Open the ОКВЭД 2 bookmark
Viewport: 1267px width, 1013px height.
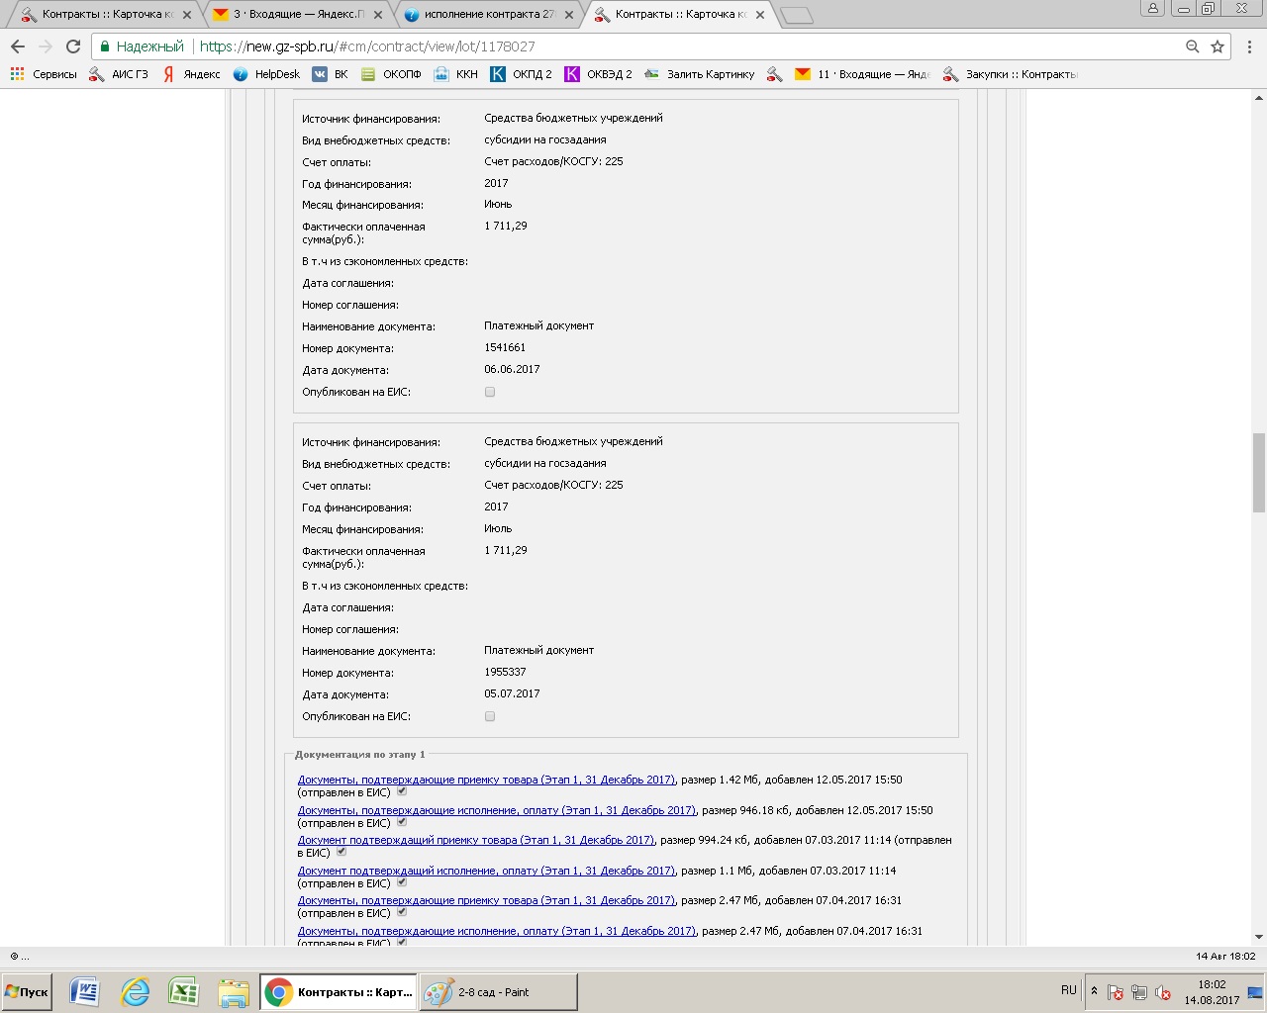[598, 74]
